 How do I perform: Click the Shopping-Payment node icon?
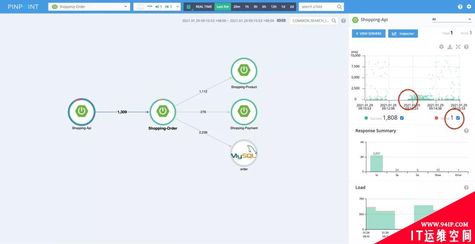[244, 112]
